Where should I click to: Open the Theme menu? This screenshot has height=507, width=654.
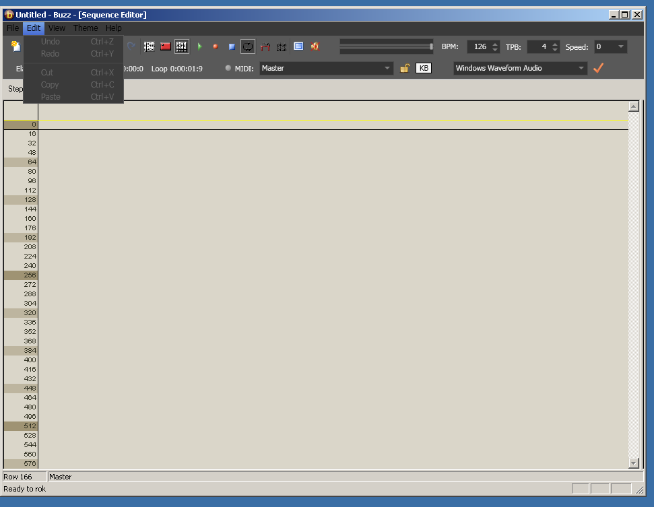[86, 28]
